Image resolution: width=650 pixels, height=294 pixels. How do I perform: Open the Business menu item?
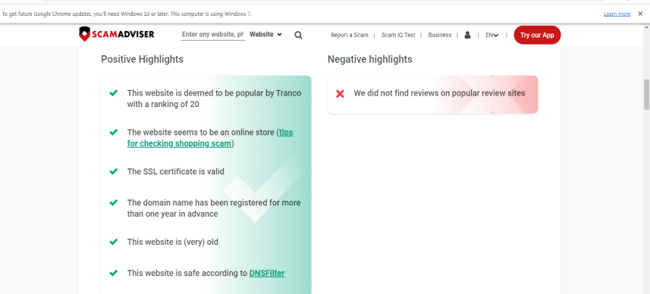[x=440, y=35]
